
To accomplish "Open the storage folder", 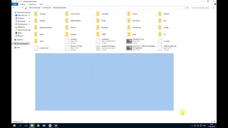I will 164,27.
